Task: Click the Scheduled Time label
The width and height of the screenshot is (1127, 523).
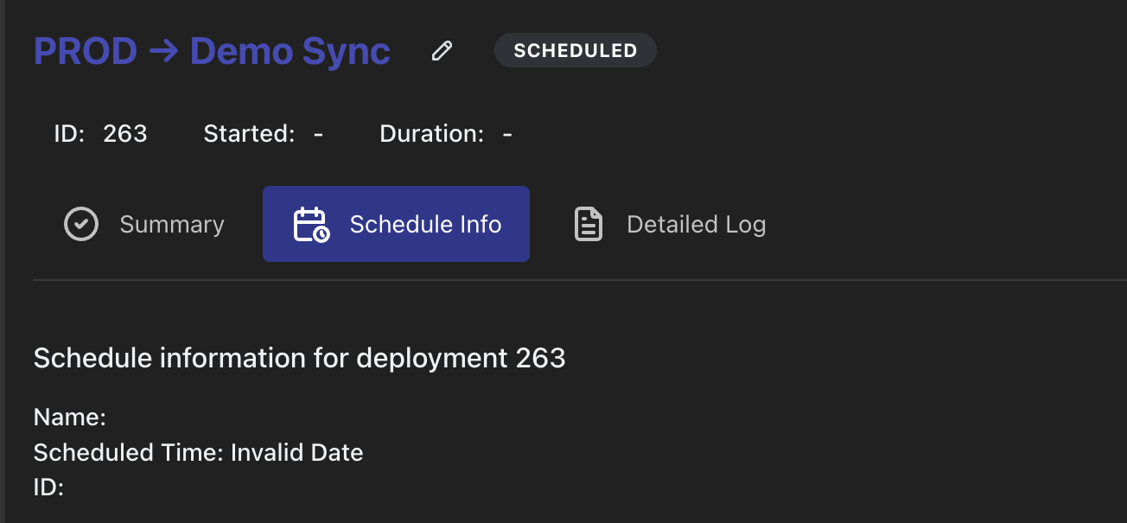Action: click(129, 452)
